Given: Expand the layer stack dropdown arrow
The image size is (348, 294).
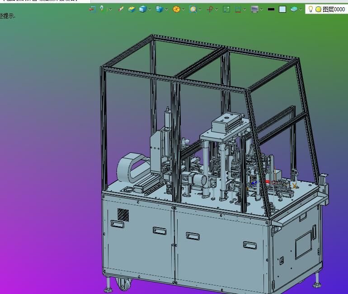Looking at the screenshot, I should click(301, 9).
